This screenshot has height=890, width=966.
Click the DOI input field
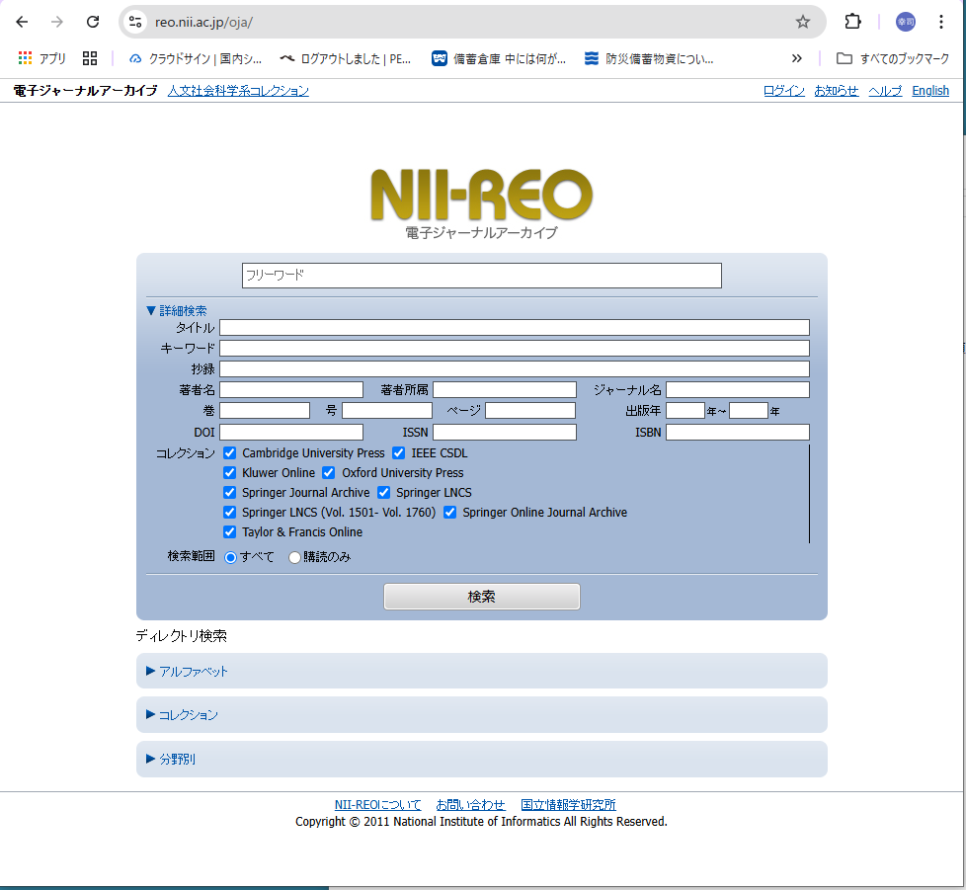click(291, 433)
